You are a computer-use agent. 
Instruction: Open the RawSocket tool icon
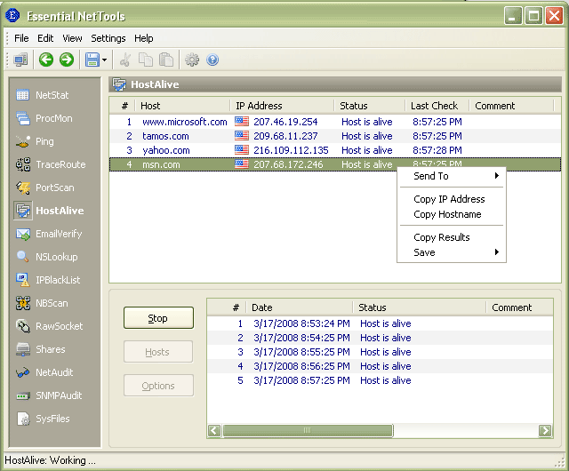[23, 326]
